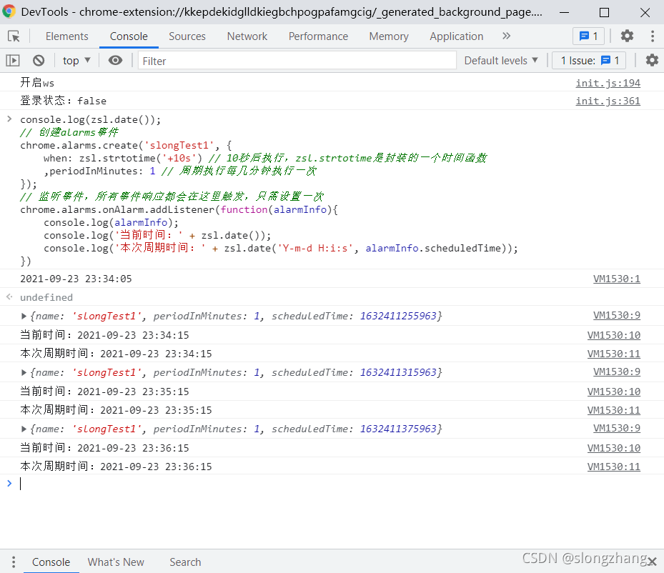This screenshot has width=664, height=573.
Task: Activate the inspect element picker icon
Action: [x=14, y=36]
